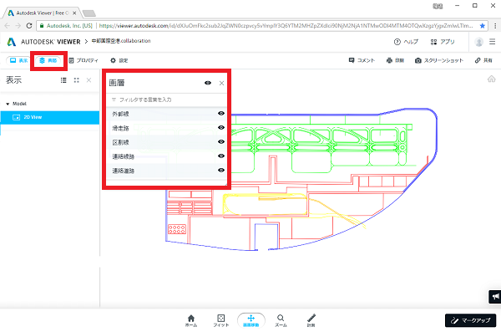501x332 pixels.
Task: Hide the 区割線 layer
Action: coord(220,142)
